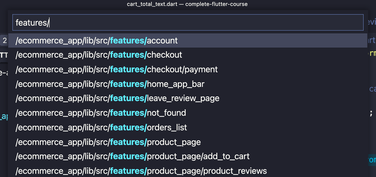Click the 'features/' search input field
Image resolution: width=376 pixels, height=177 pixels.
188,22
